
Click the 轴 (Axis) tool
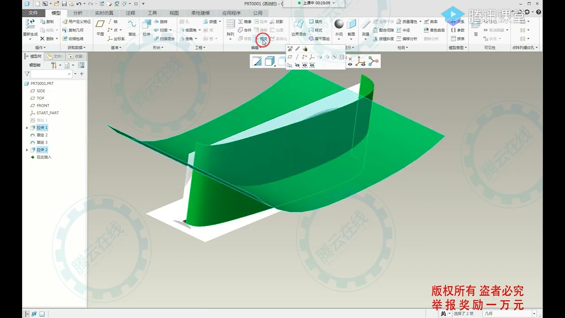tap(113, 22)
